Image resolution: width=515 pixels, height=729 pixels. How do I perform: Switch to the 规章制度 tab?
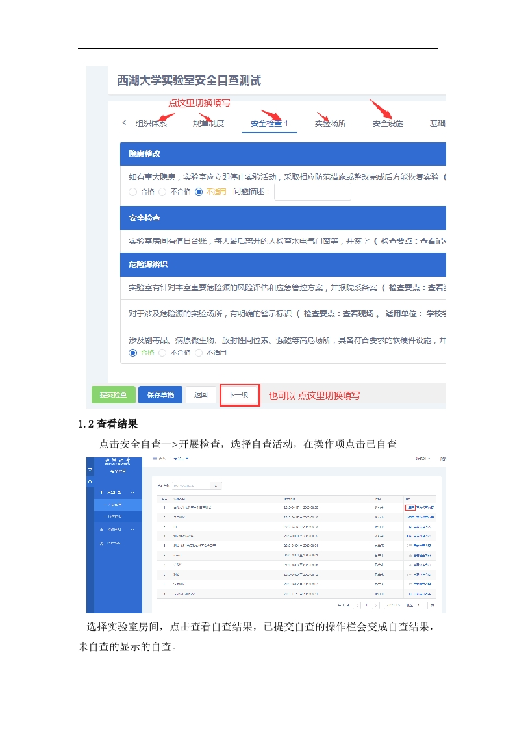pos(208,123)
